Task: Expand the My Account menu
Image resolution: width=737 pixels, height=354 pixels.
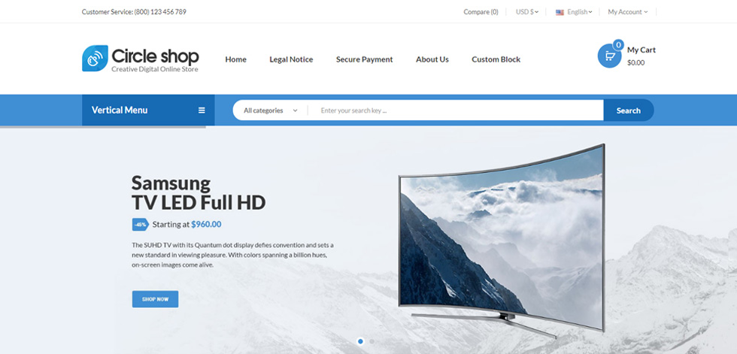Action: (627, 12)
